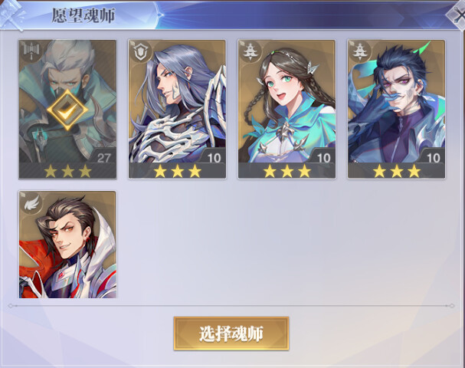Click the number 10 badge on fourth card
Screen dimensions: 465x368
[434, 158]
